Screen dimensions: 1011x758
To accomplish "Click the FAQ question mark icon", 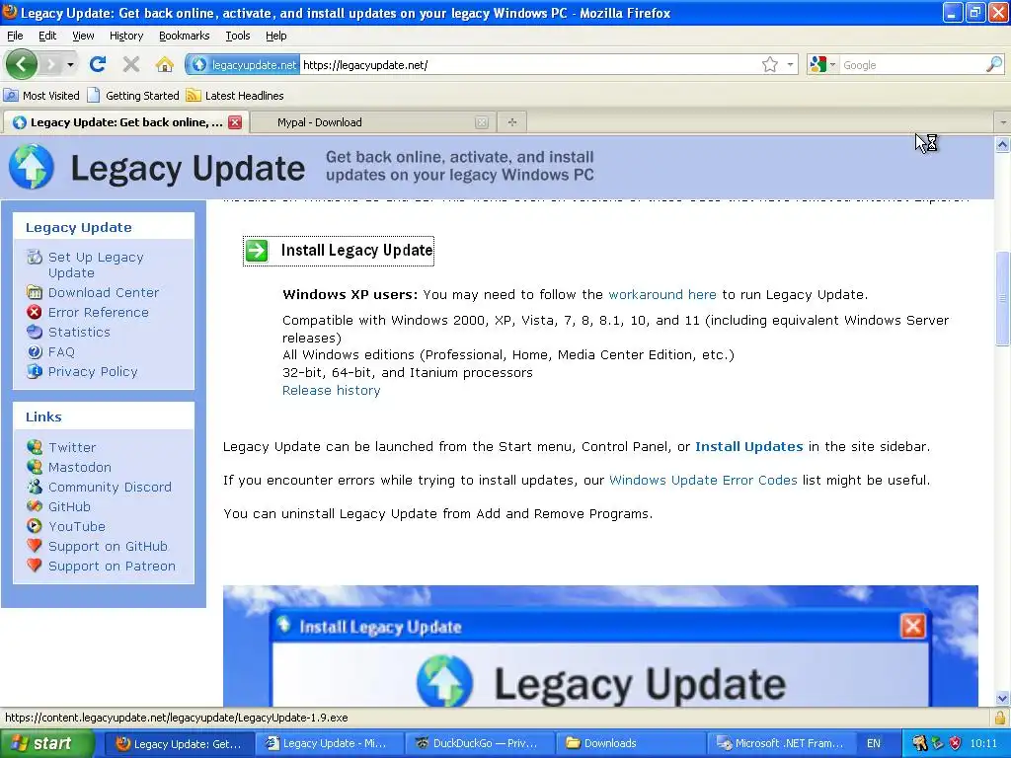I will [35, 352].
